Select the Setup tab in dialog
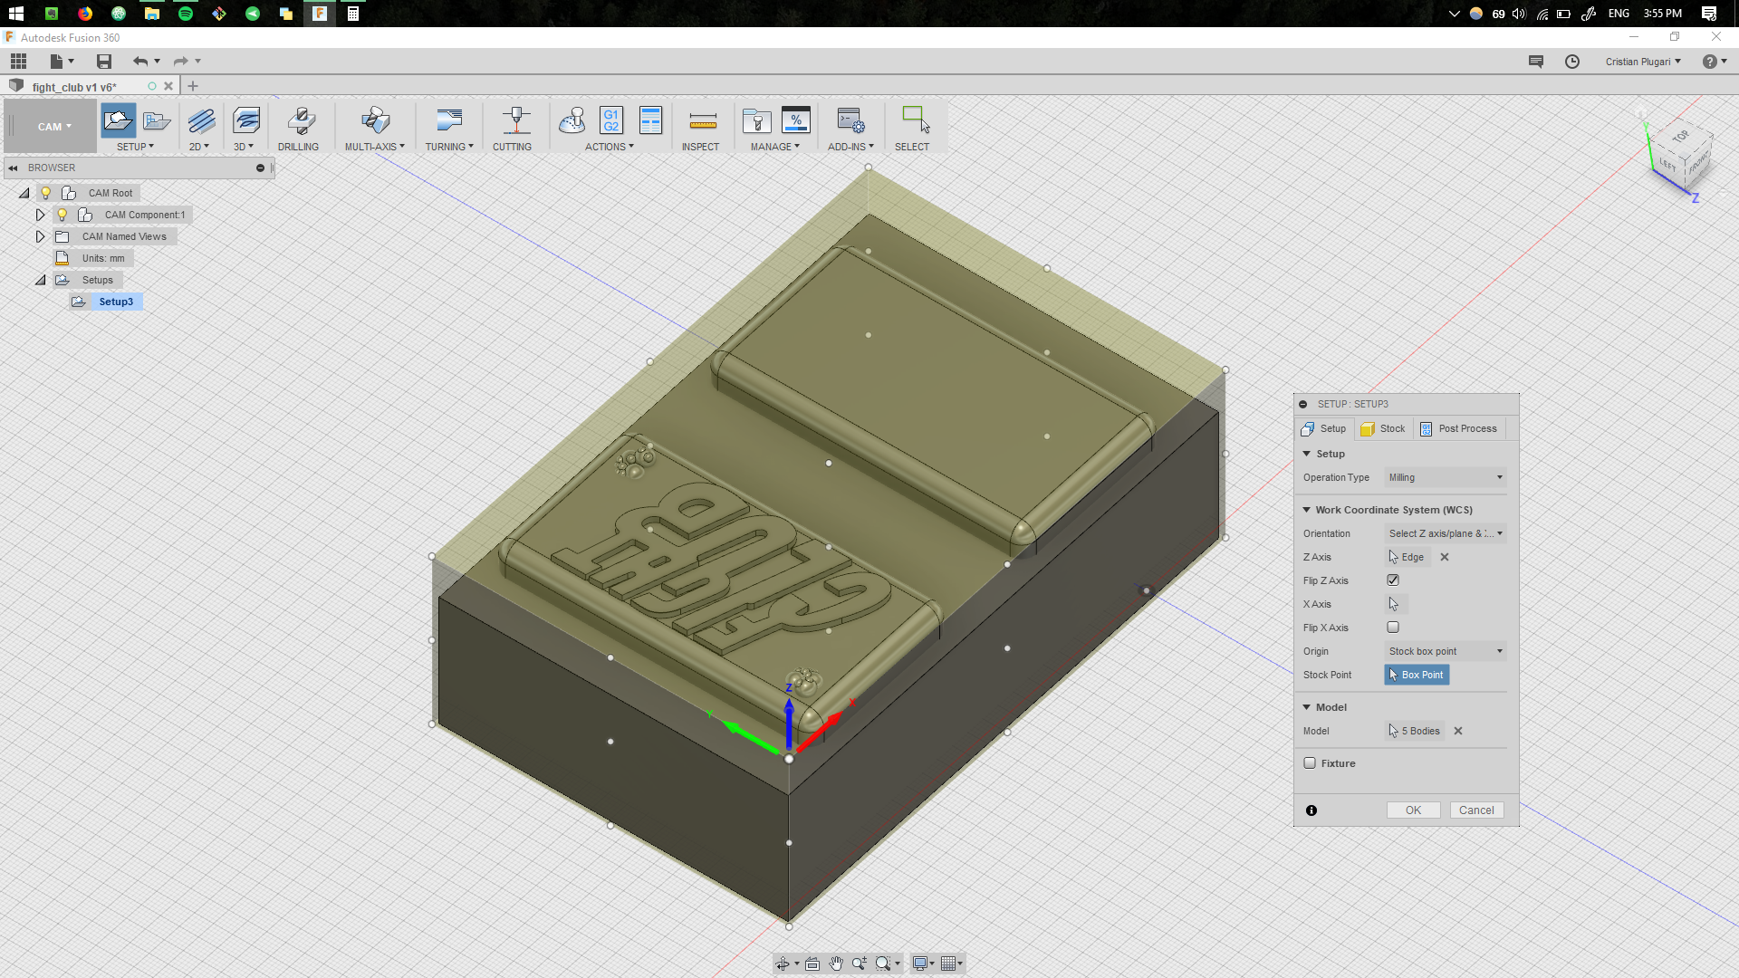Viewport: 1739px width, 978px height. 1324,428
